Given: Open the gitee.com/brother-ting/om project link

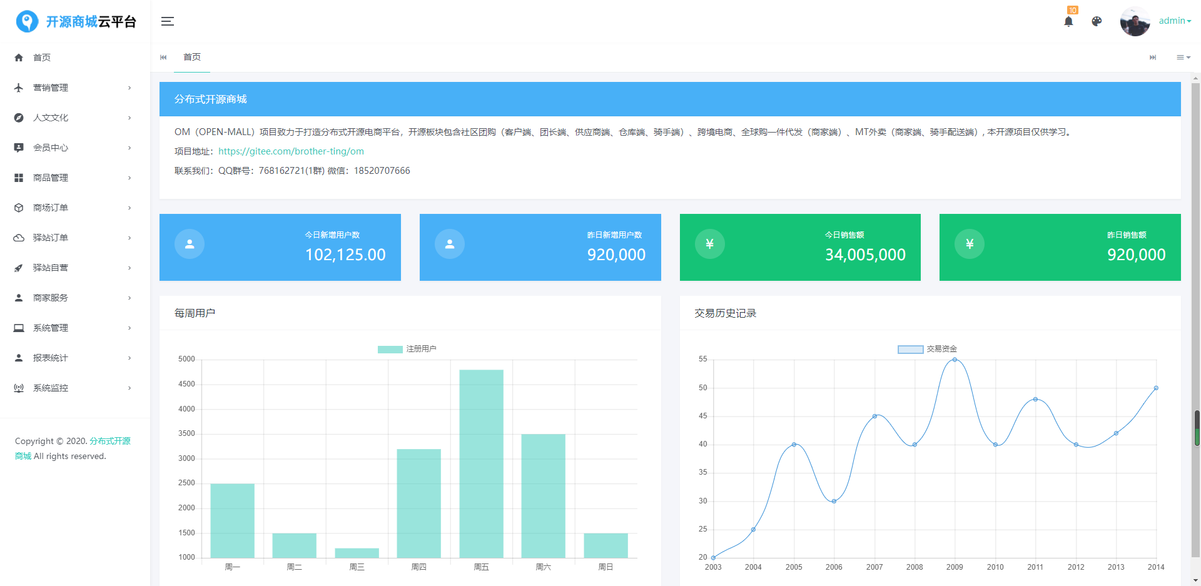Looking at the screenshot, I should [x=291, y=151].
